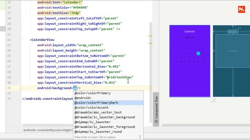Click line number 22 in the gutter

point(9,40)
